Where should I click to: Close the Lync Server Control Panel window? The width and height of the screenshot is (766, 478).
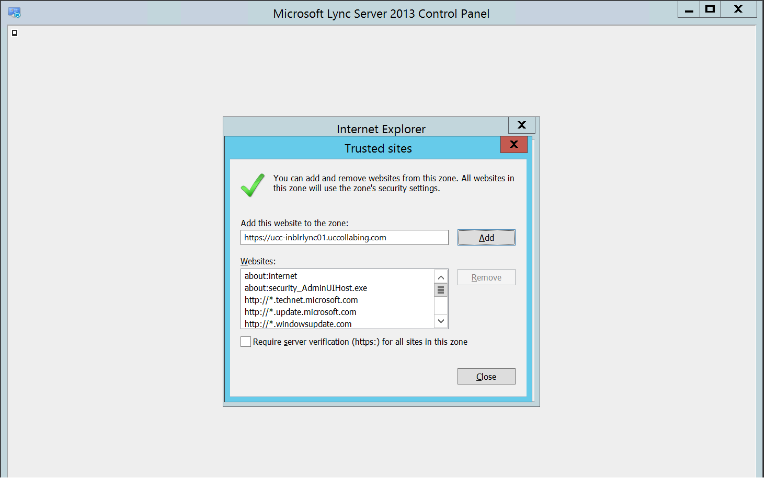coord(738,9)
